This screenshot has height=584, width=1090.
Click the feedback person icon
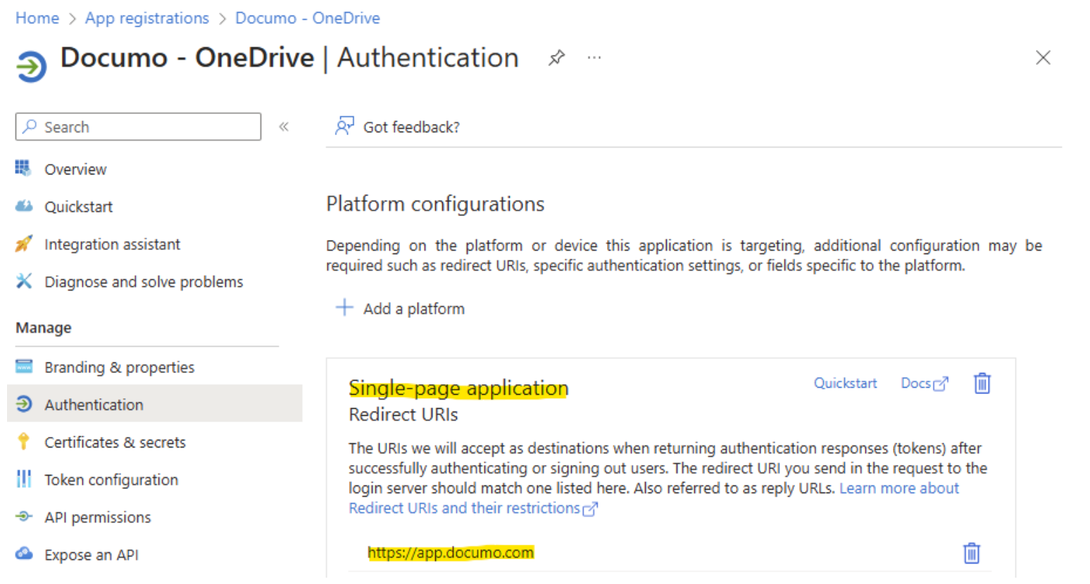click(x=344, y=126)
